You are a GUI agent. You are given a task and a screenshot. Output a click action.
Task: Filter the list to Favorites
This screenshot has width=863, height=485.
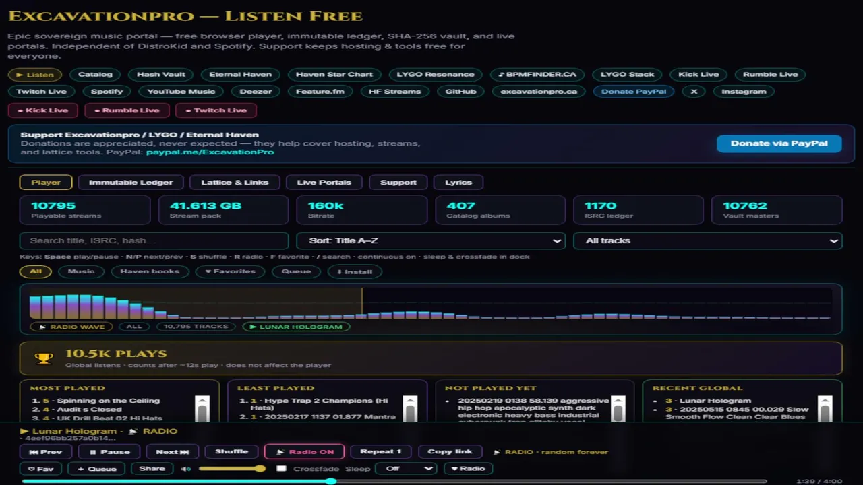230,271
